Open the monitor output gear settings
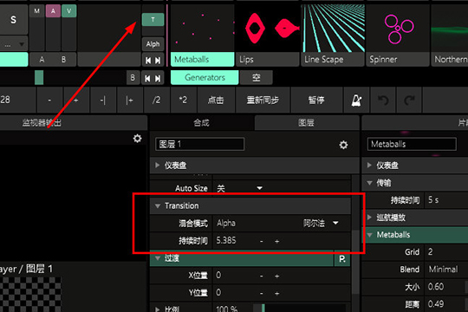This screenshot has width=468, height=312. (x=137, y=139)
